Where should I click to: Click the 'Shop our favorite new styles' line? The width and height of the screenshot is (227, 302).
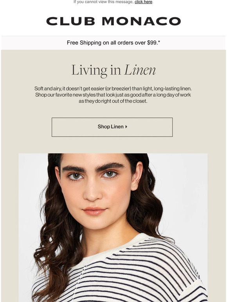coord(113,95)
